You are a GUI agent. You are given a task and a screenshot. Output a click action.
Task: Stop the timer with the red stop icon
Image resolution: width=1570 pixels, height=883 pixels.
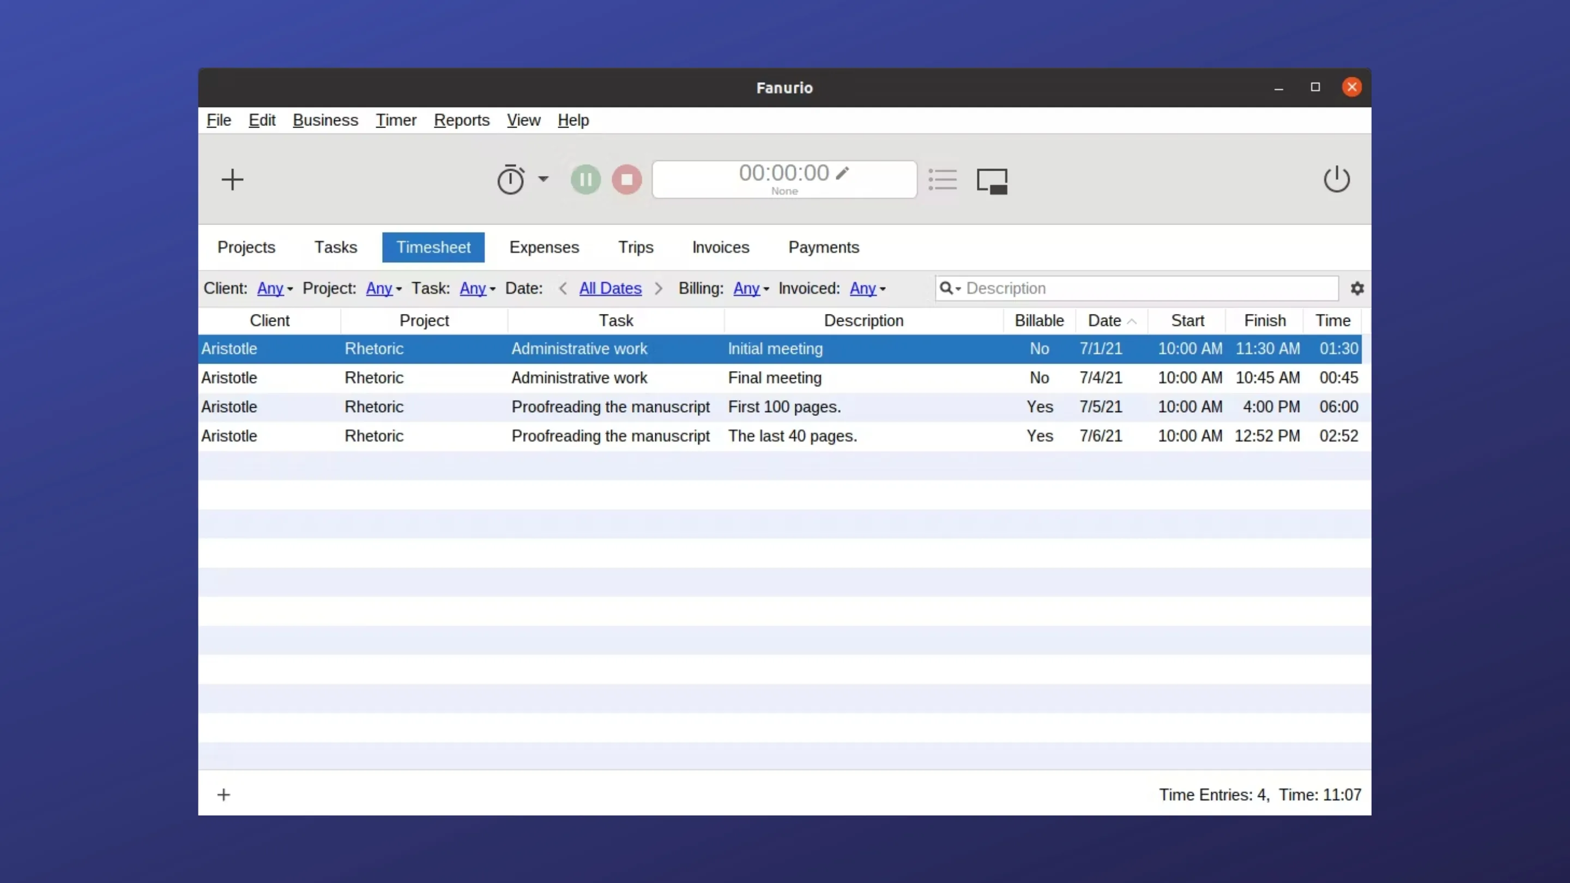pos(626,179)
